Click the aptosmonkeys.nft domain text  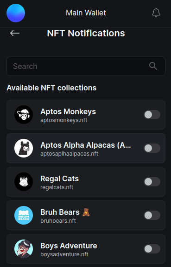tap(63, 120)
